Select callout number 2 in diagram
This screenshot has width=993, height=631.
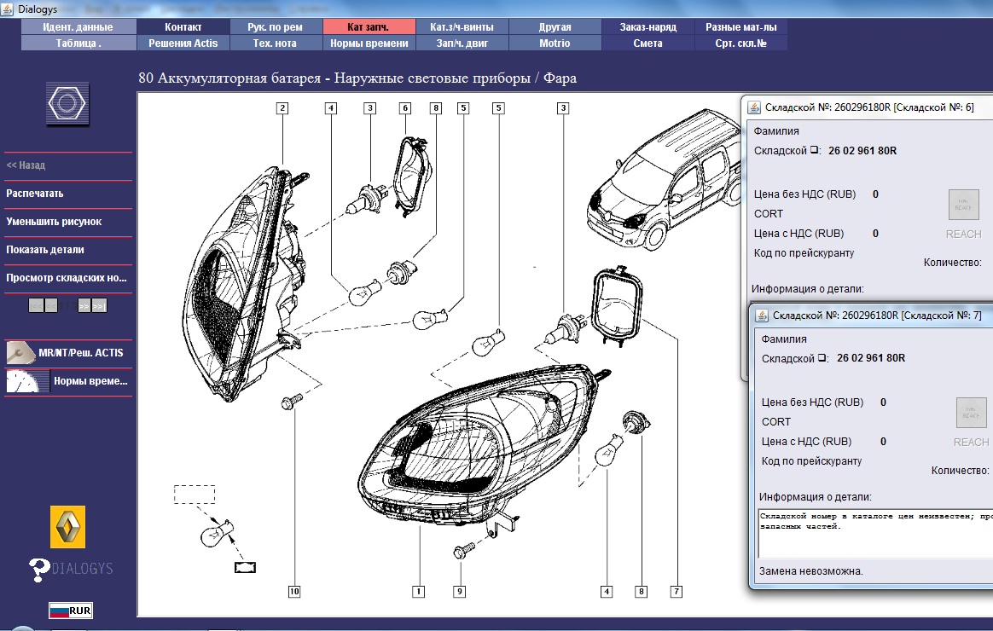pyautogui.click(x=282, y=108)
